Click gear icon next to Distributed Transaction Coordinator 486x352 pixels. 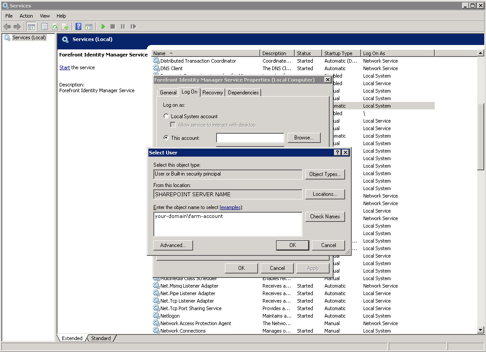[156, 60]
